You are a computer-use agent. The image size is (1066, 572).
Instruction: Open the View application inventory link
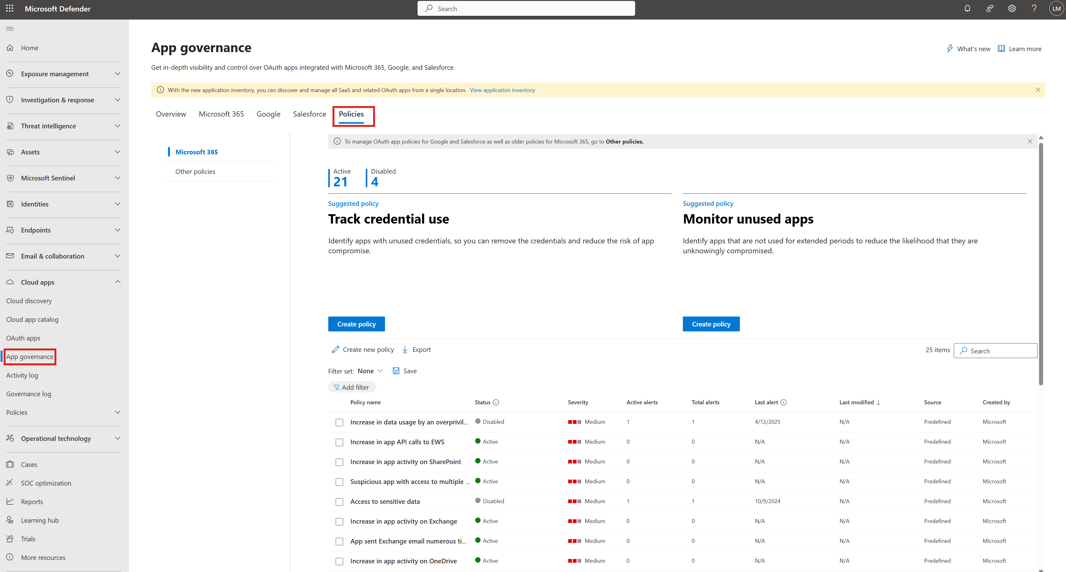(502, 90)
